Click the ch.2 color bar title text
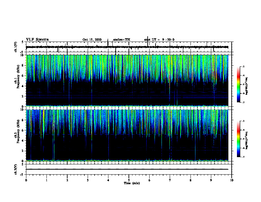Screen dimensions: 261x202 (247, 141)
